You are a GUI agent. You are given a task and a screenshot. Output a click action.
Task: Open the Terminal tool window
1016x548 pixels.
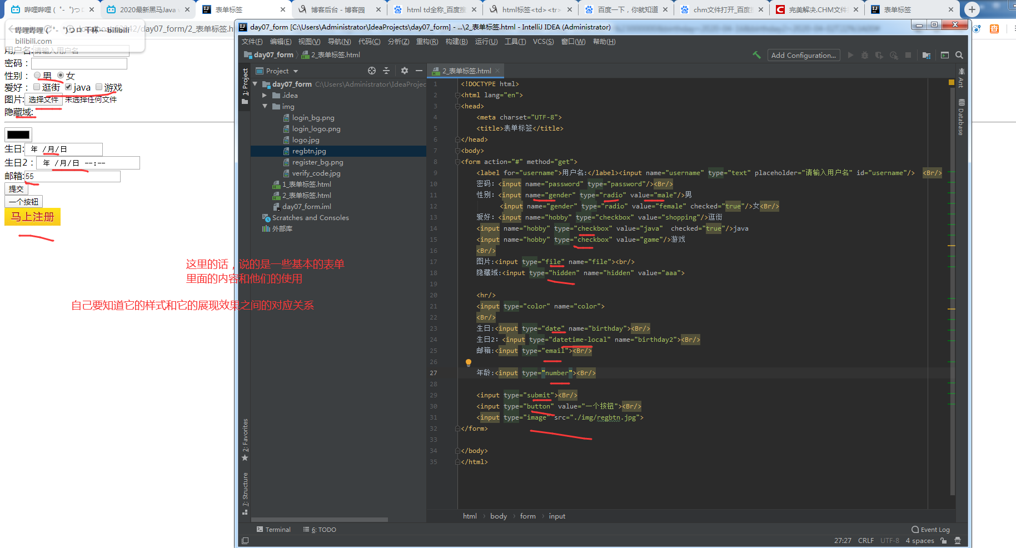pos(273,530)
